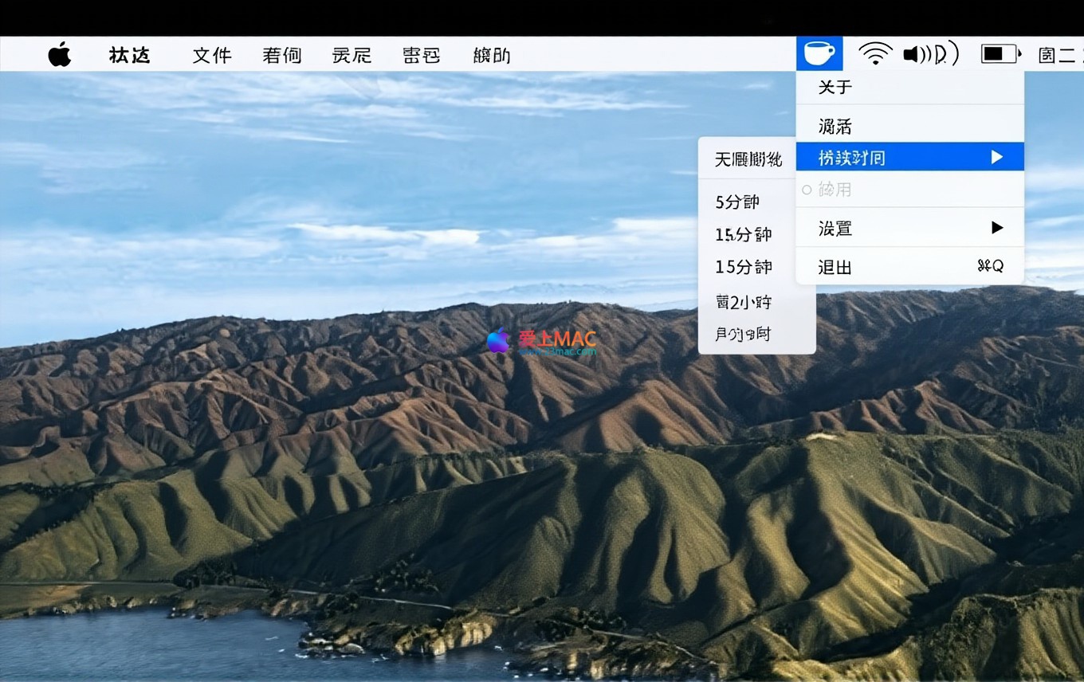Open the Apple logo menu
Viewport: 1084px width, 682px height.
[60, 55]
